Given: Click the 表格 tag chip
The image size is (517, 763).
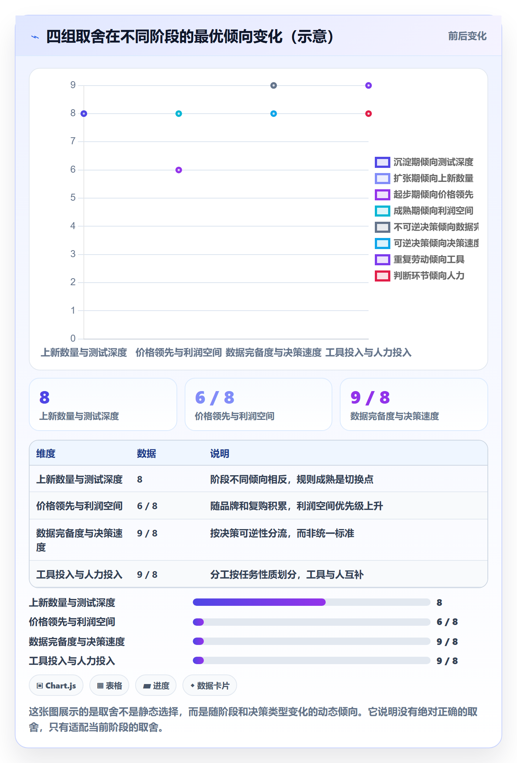Looking at the screenshot, I should point(109,686).
